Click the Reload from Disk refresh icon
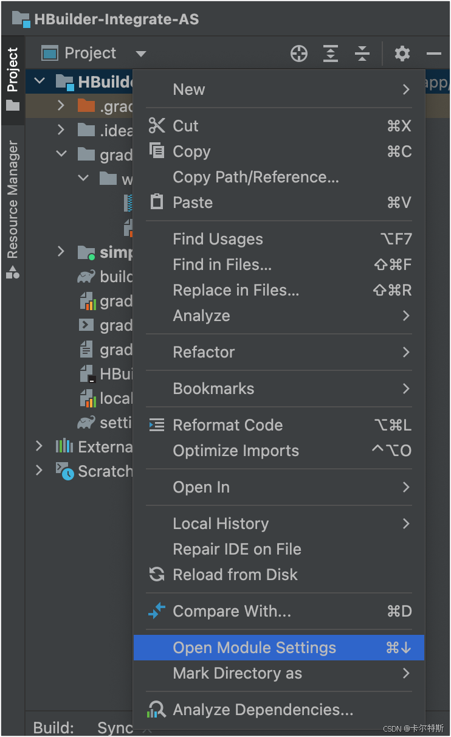Image resolution: width=451 pixels, height=737 pixels. pos(157,574)
